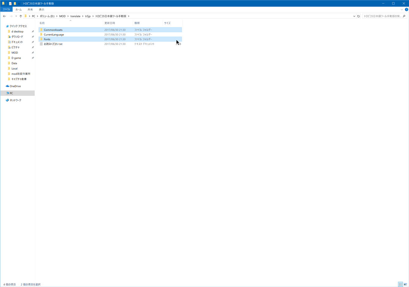Select ボリューム (D:) in address breadcrumb
Screen dimensions: 409x287
(47, 16)
